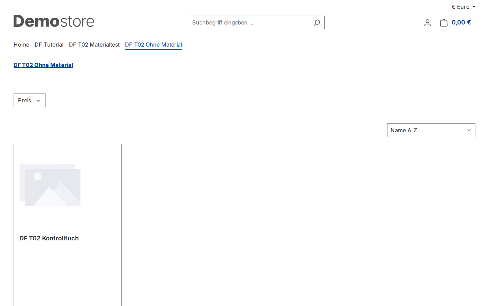489x306 pixels.
Task: Open the user account icon
Action: click(x=428, y=23)
